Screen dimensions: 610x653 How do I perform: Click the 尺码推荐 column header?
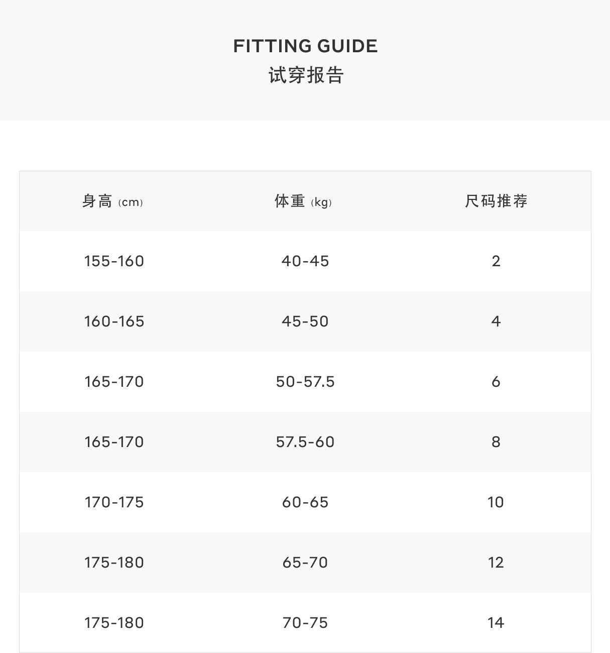pos(496,201)
